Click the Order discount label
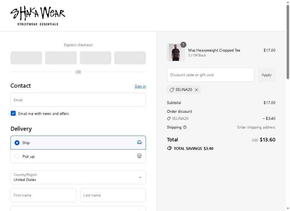The width and height of the screenshot is (290, 211). (x=179, y=111)
